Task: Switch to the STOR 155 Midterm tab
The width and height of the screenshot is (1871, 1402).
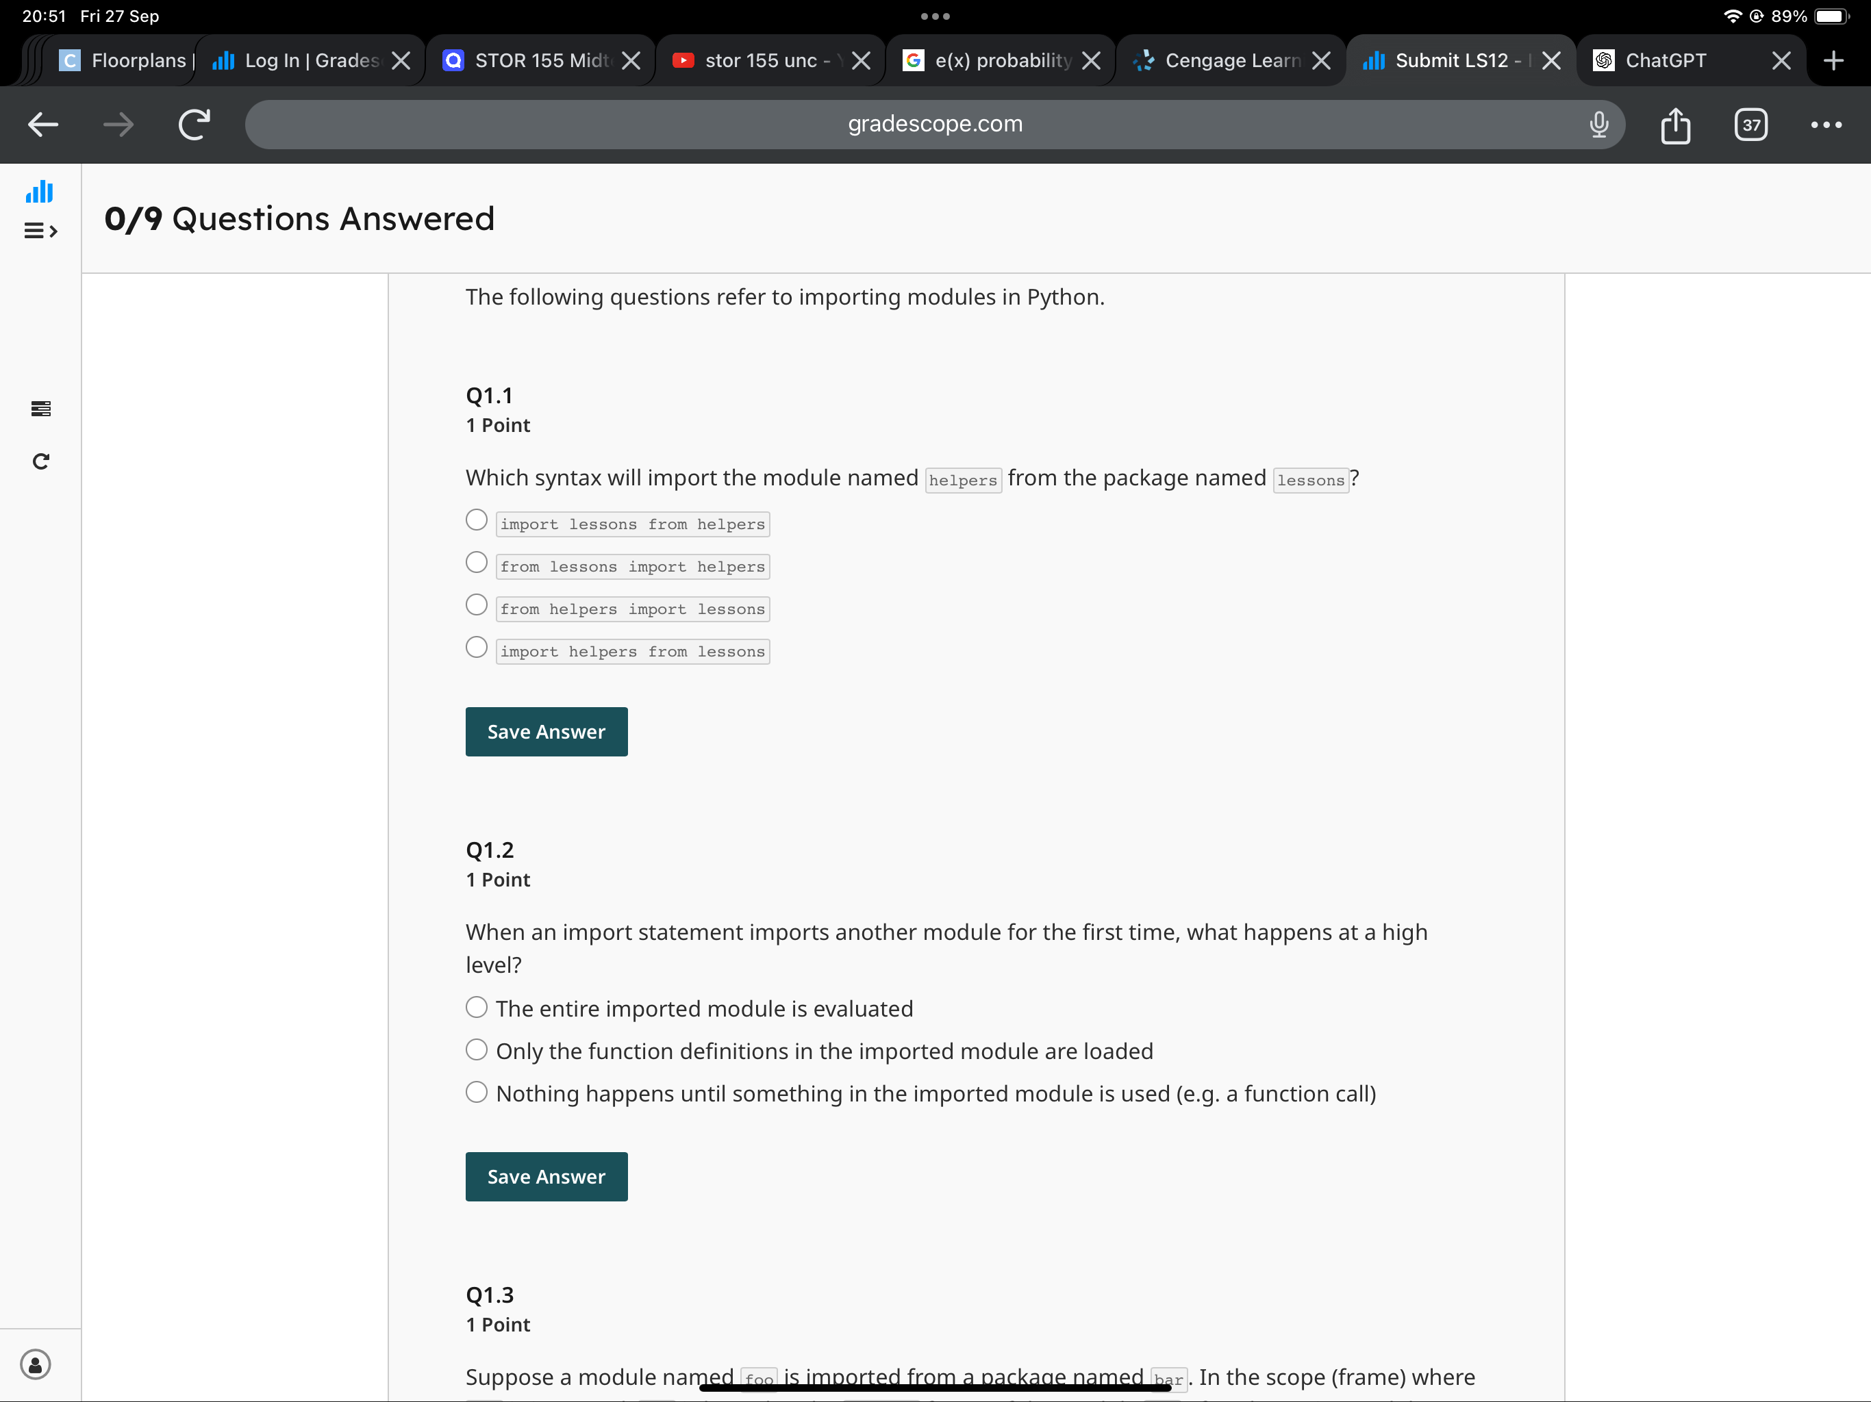Action: point(533,59)
